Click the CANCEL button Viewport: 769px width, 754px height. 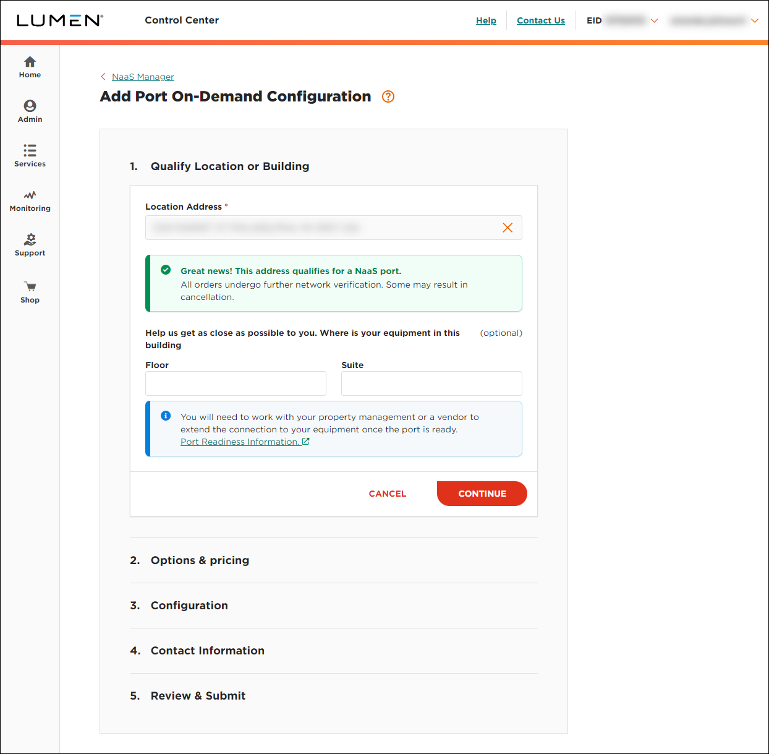(x=388, y=494)
